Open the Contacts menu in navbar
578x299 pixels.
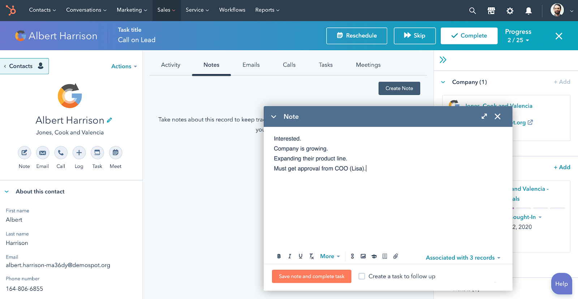pos(43,10)
